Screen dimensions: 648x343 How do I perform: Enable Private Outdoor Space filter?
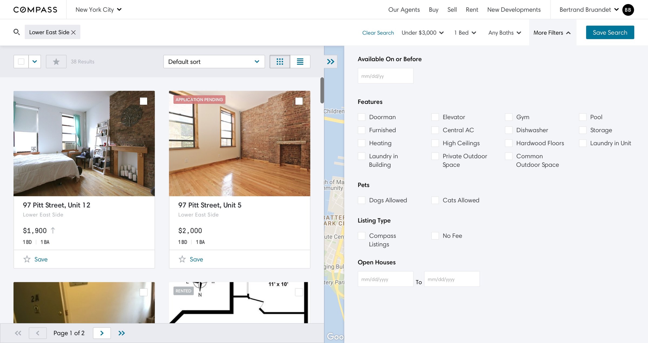[435, 156]
